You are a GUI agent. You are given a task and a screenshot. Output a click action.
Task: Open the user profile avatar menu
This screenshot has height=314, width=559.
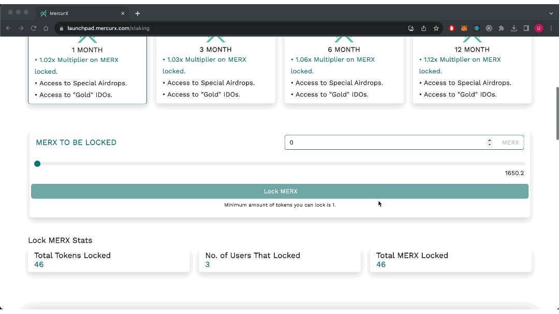pyautogui.click(x=539, y=28)
